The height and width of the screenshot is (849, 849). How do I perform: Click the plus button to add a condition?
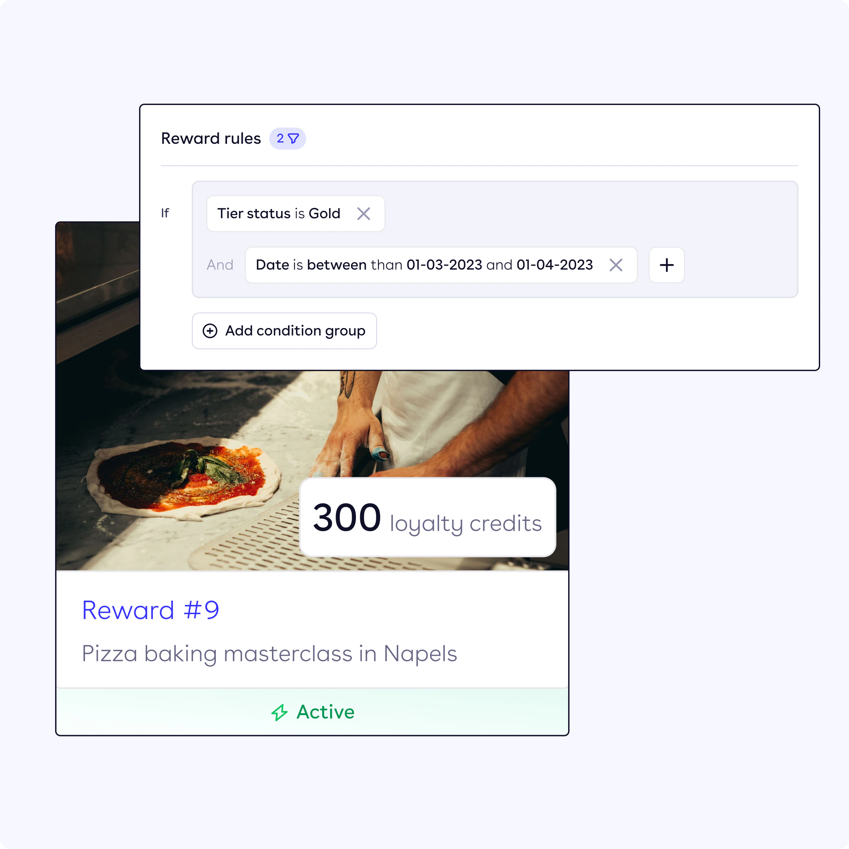point(666,265)
